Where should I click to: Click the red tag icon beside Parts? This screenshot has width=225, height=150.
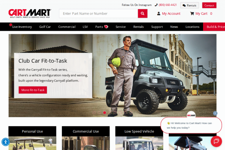[106, 27]
